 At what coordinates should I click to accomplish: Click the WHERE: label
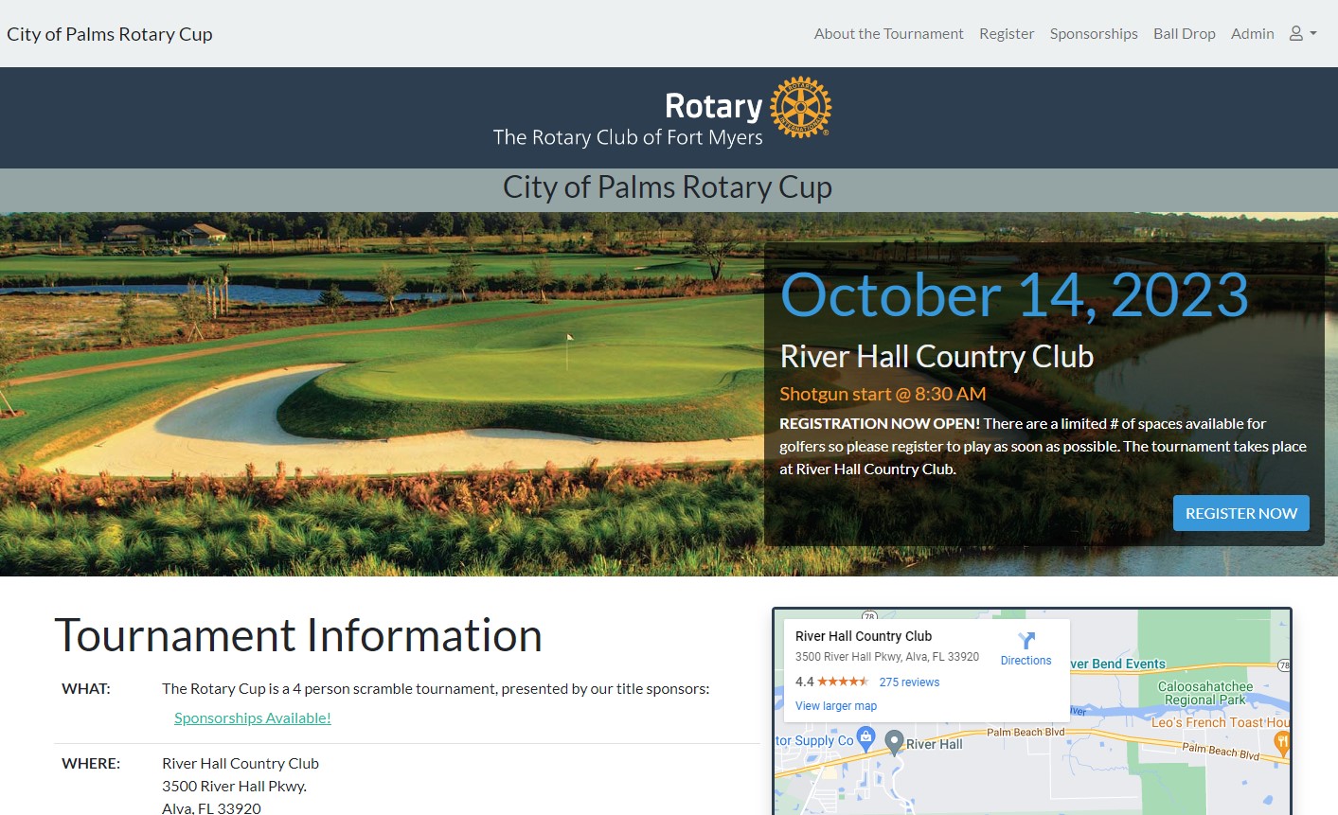(x=91, y=763)
